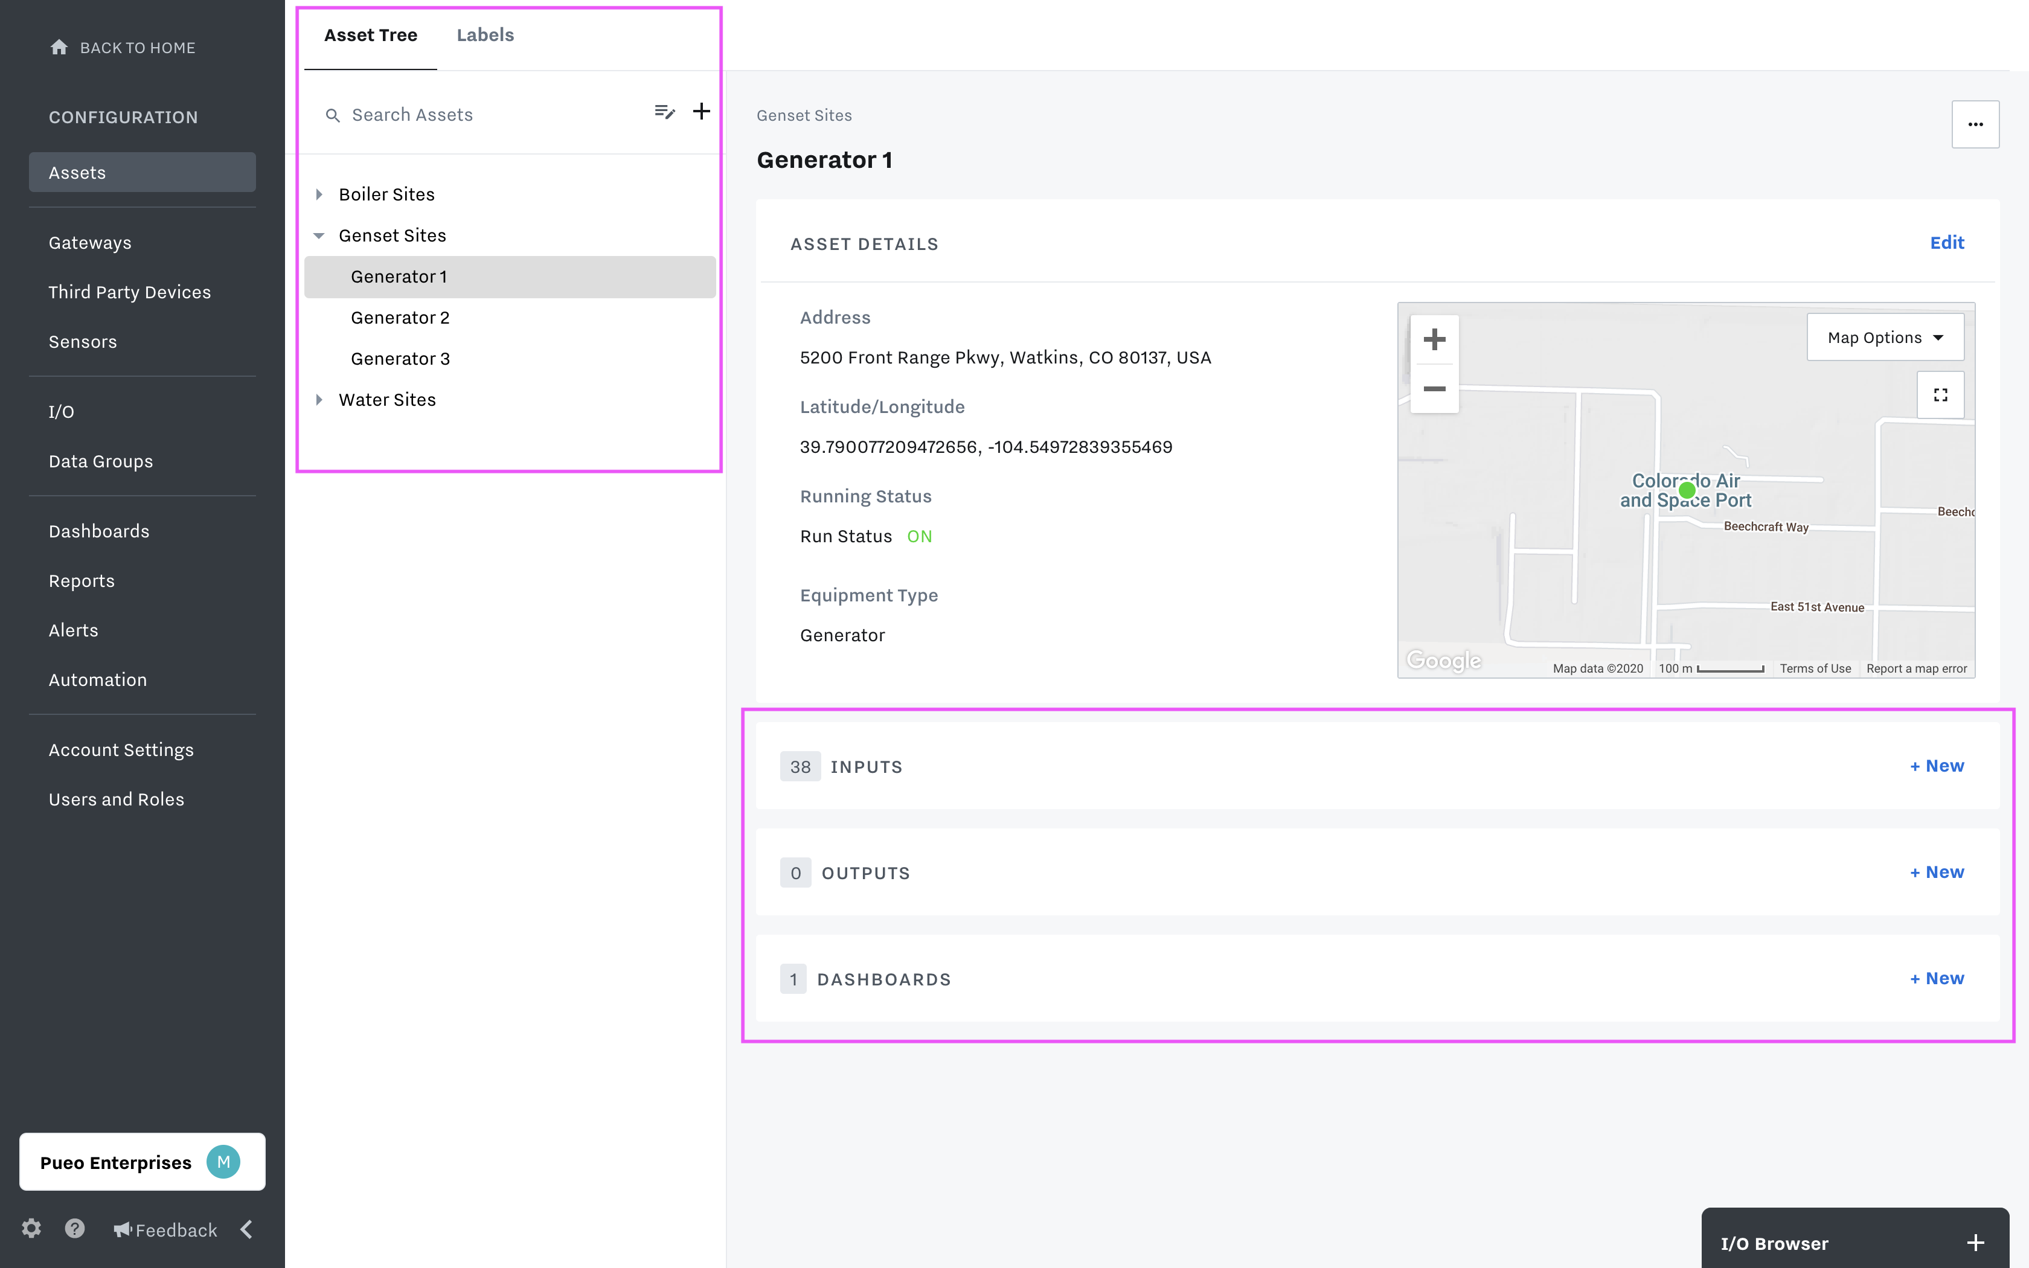Click Edit asset details link

tap(1947, 241)
